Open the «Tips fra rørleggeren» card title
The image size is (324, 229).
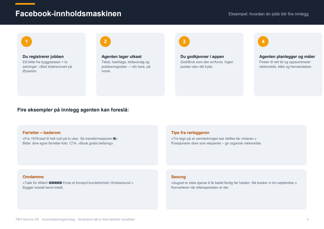click(190, 133)
